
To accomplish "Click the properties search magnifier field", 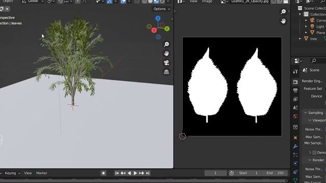I will pyautogui.click(x=318, y=61).
